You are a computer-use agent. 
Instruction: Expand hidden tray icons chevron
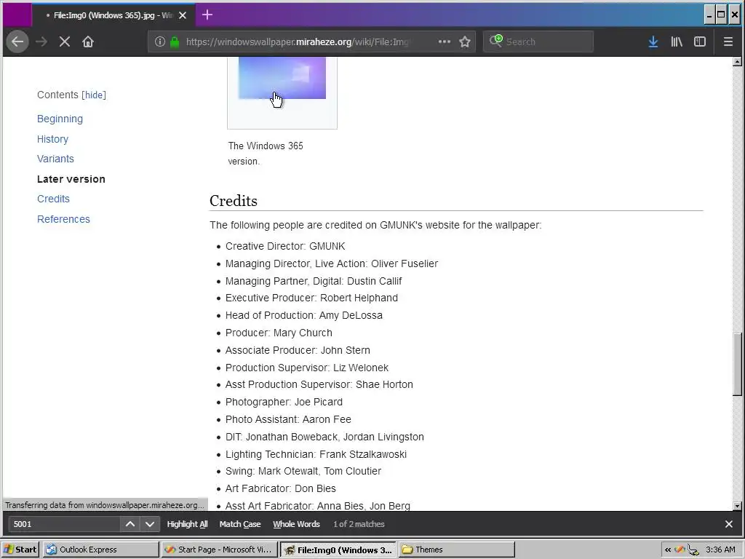coord(668,550)
